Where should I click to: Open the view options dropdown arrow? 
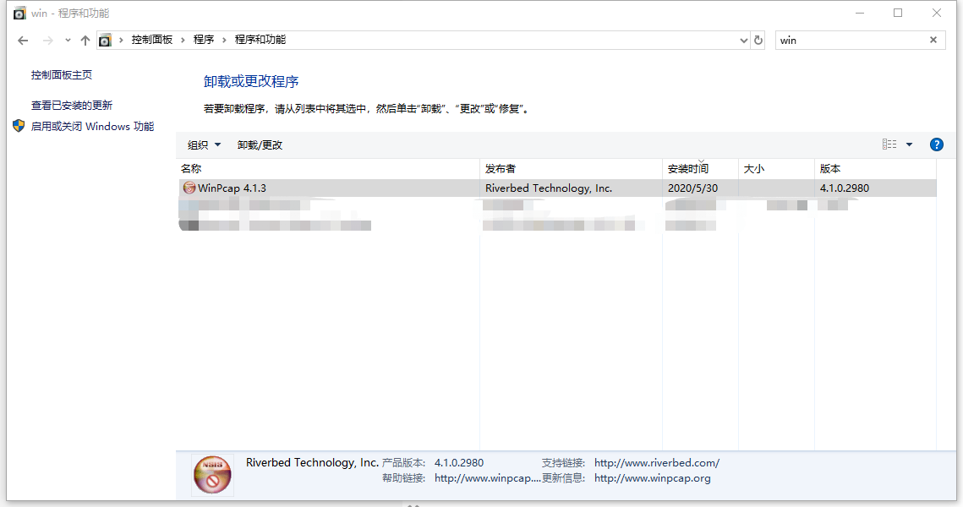[x=909, y=144]
